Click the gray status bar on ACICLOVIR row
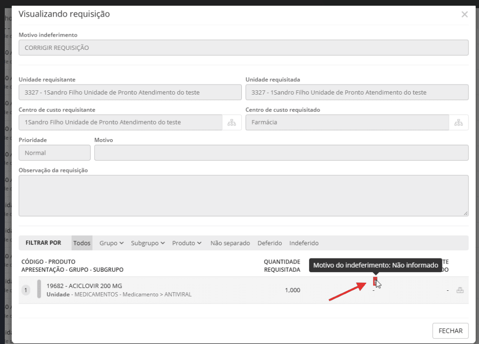 pos(39,289)
